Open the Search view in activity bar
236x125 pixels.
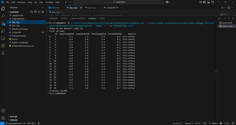(3, 16)
